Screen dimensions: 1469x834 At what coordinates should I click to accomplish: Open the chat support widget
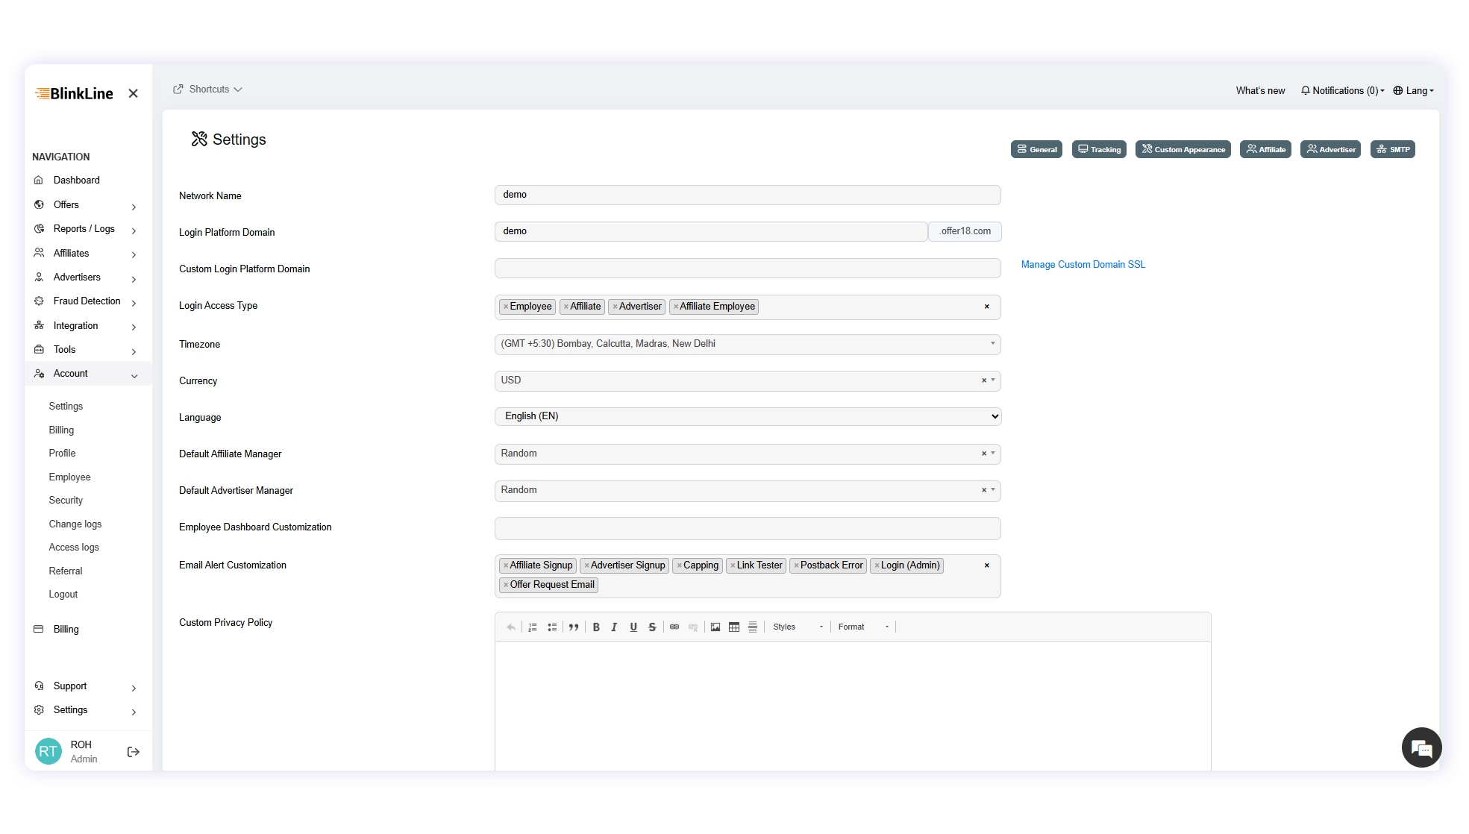click(1421, 747)
